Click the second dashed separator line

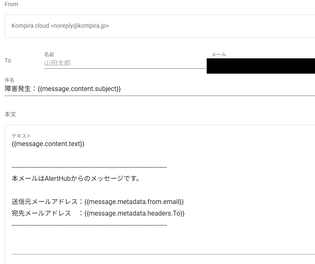click(89, 225)
